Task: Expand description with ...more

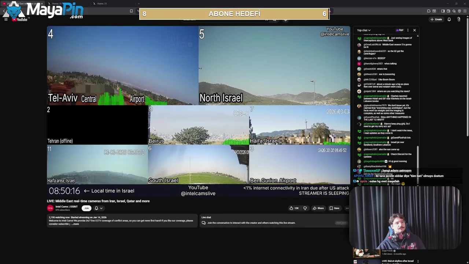Action: click(x=75, y=224)
